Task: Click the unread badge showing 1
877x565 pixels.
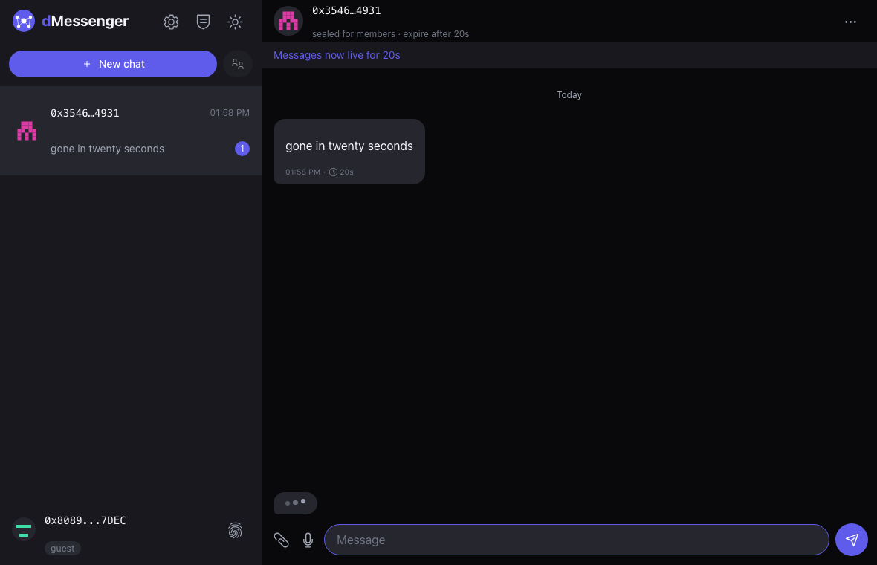Action: (x=242, y=149)
